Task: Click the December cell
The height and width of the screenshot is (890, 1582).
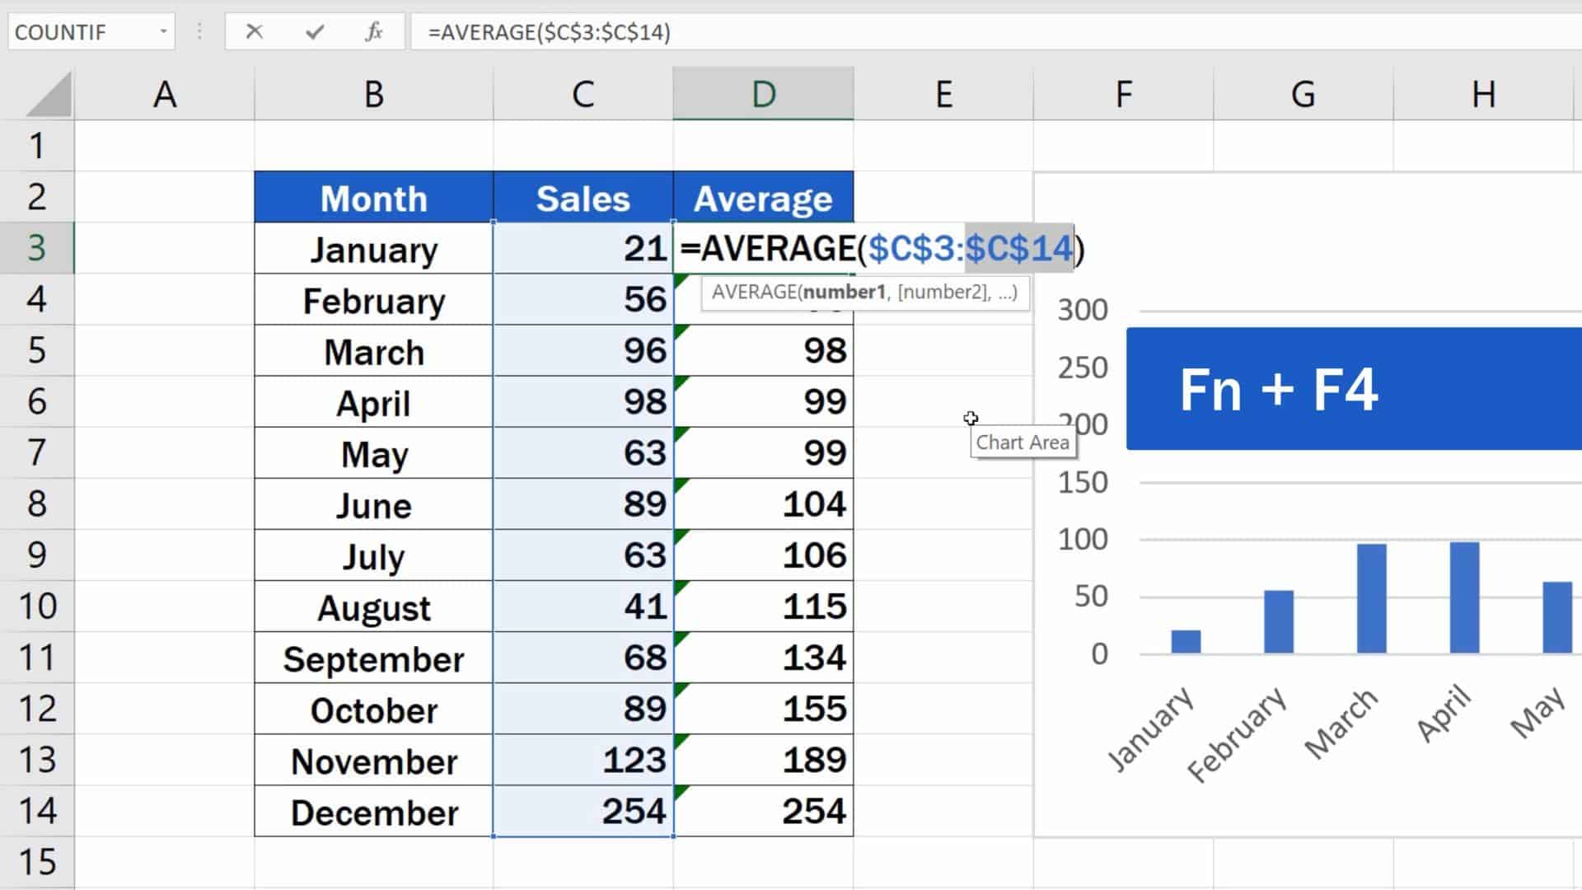Action: (x=374, y=812)
